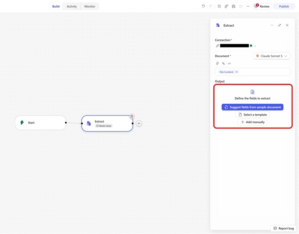
Task: Click the expression icon under Document
Action: 223,63
